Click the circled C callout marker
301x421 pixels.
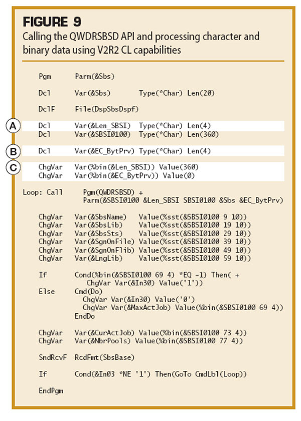pos(13,167)
